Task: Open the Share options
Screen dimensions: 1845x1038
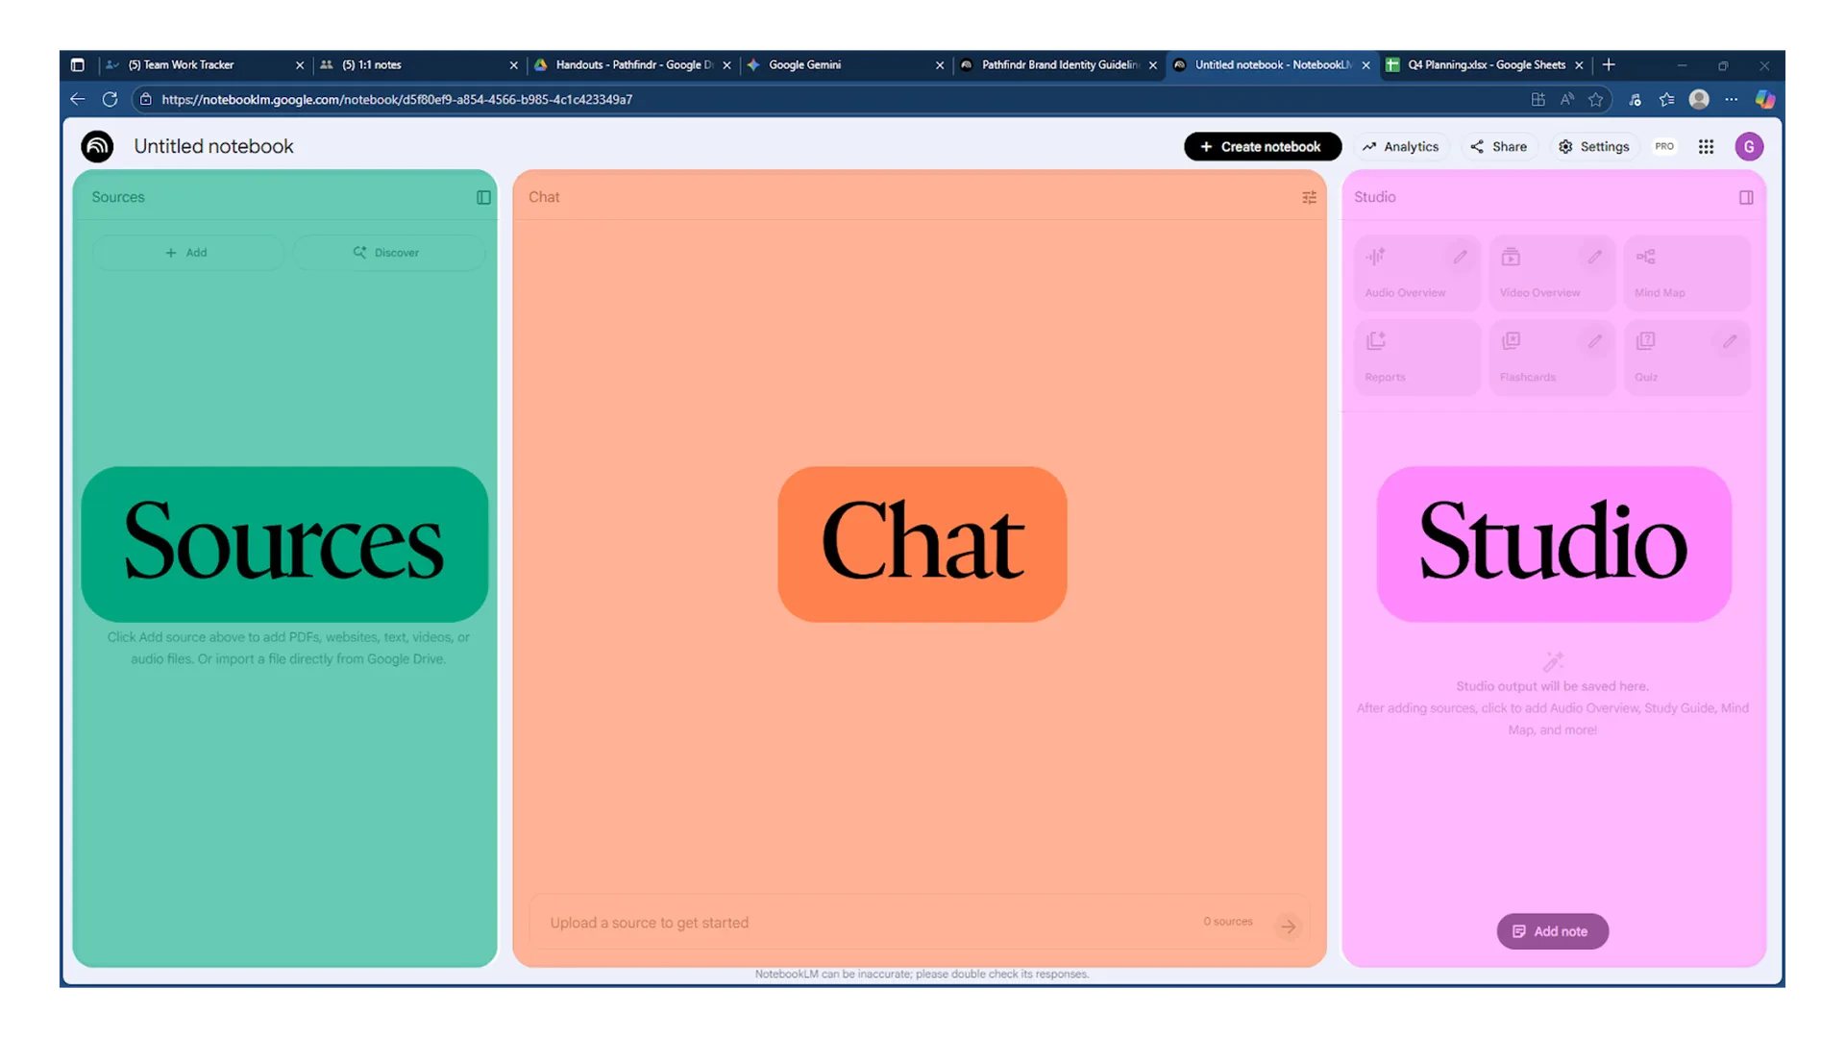Action: (1499, 146)
